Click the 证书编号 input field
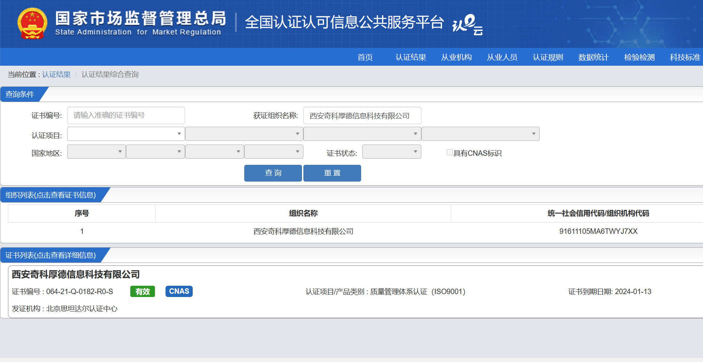 126,115
